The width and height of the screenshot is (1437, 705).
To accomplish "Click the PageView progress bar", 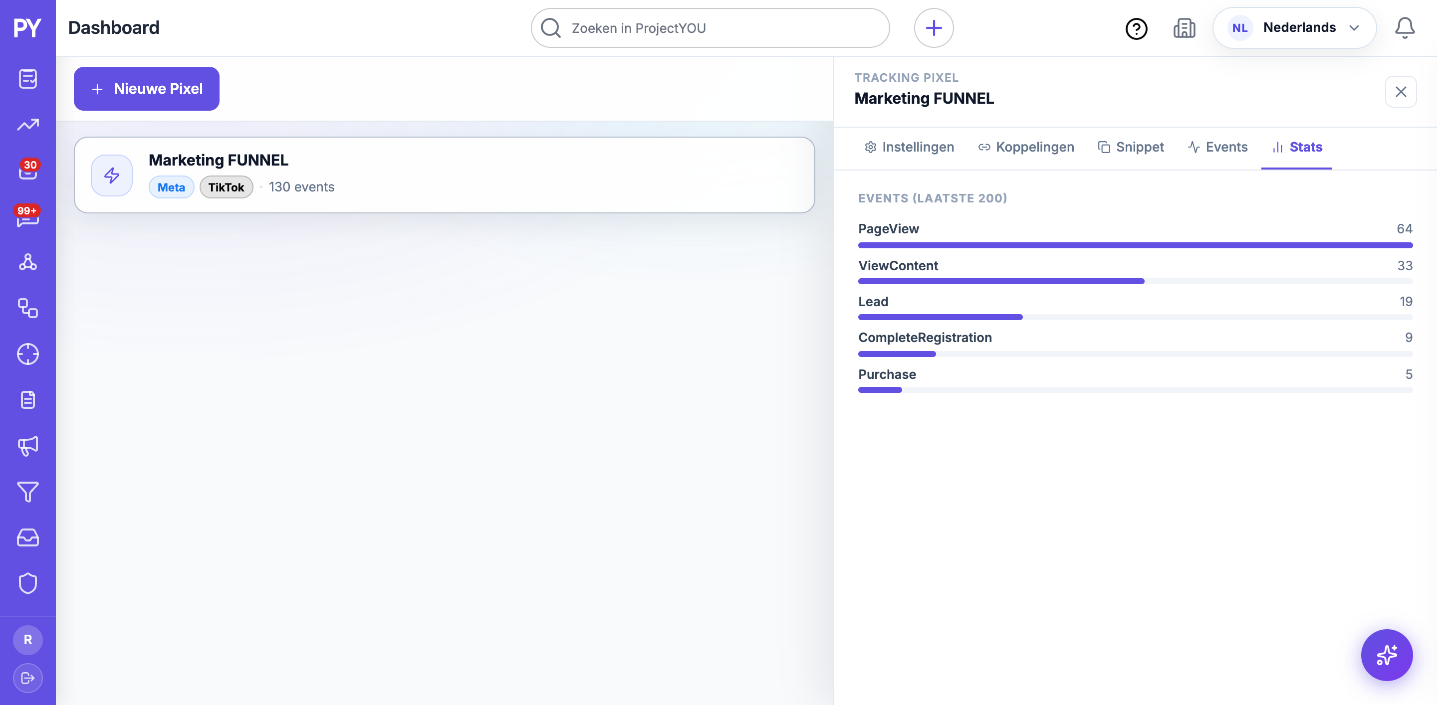I will [x=1135, y=245].
